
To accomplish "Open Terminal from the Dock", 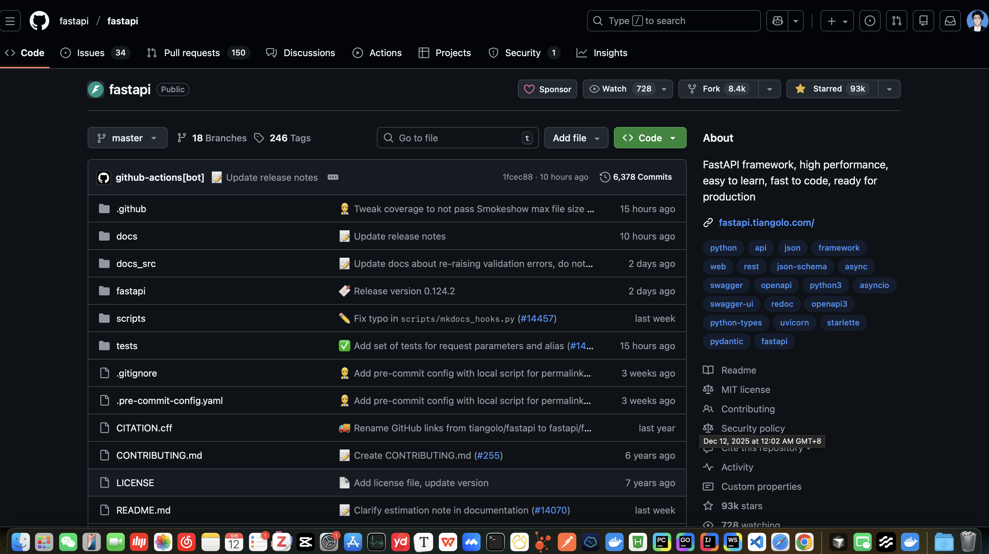I will [x=495, y=542].
